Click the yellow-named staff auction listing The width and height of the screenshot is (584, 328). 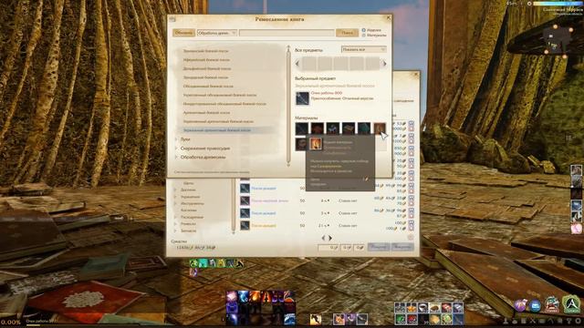264,225
